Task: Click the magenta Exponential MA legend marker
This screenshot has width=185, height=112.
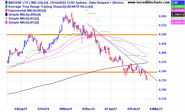Action: [x=6, y=10]
